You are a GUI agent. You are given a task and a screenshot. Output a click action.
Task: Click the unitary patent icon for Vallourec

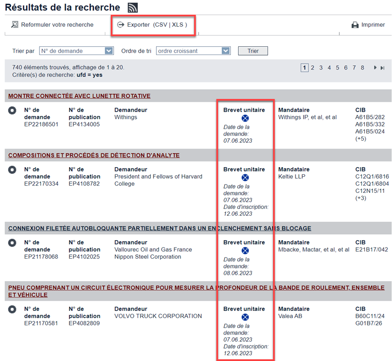coord(246,250)
